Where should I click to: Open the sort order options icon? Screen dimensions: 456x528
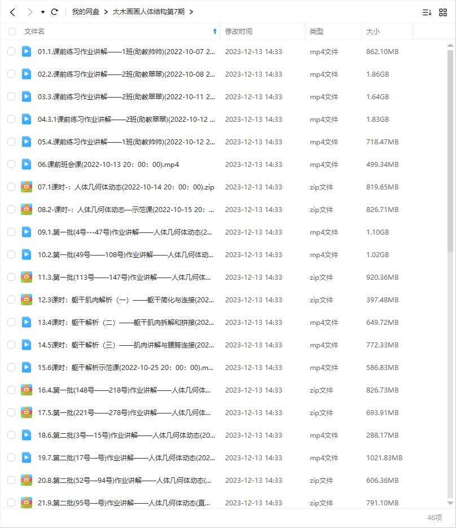pyautogui.click(x=427, y=12)
